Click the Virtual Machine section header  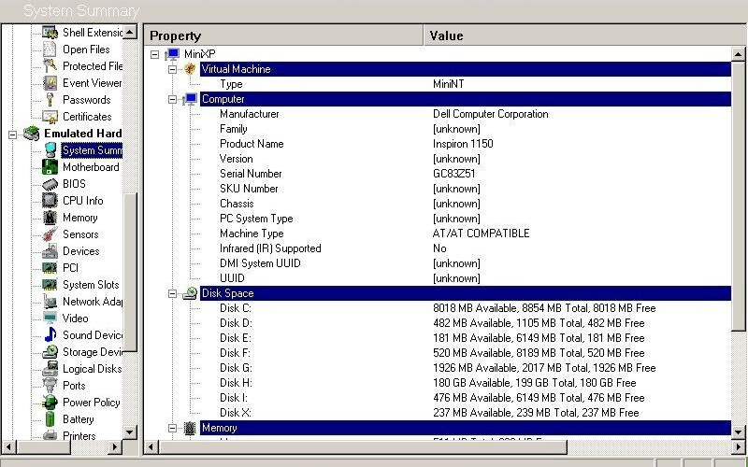(x=236, y=69)
